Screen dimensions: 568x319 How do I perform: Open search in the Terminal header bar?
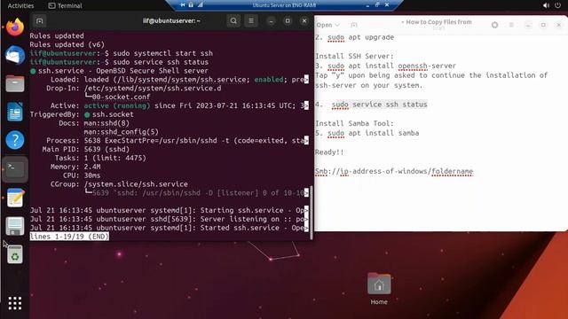[233, 21]
